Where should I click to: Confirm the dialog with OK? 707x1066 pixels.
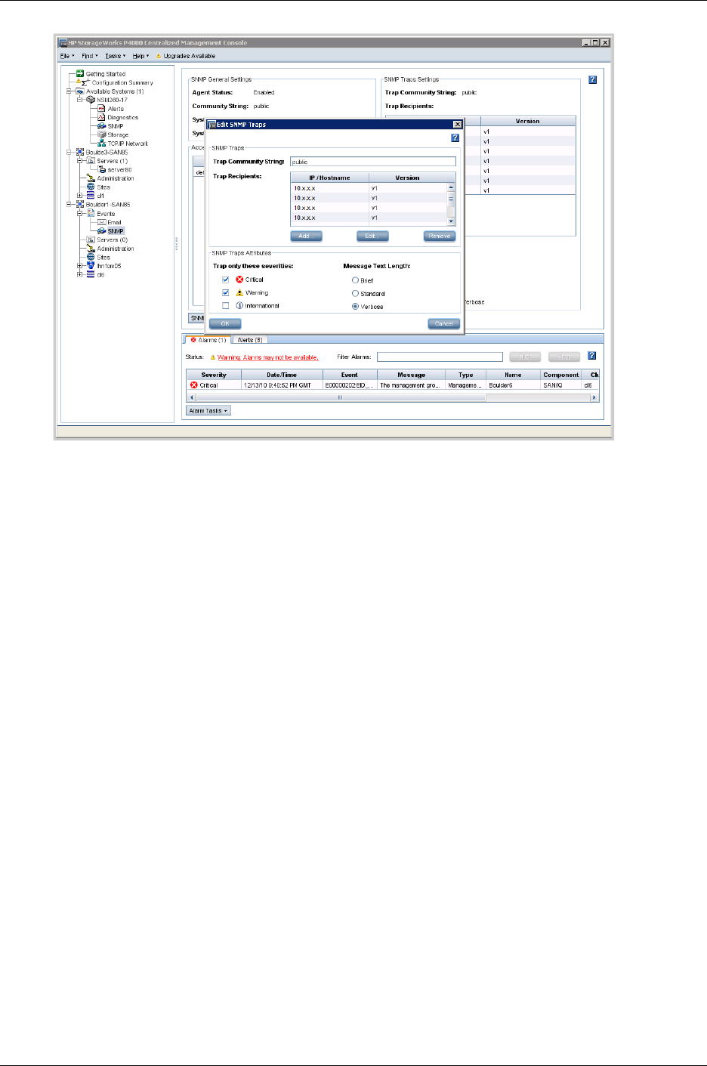[x=225, y=323]
